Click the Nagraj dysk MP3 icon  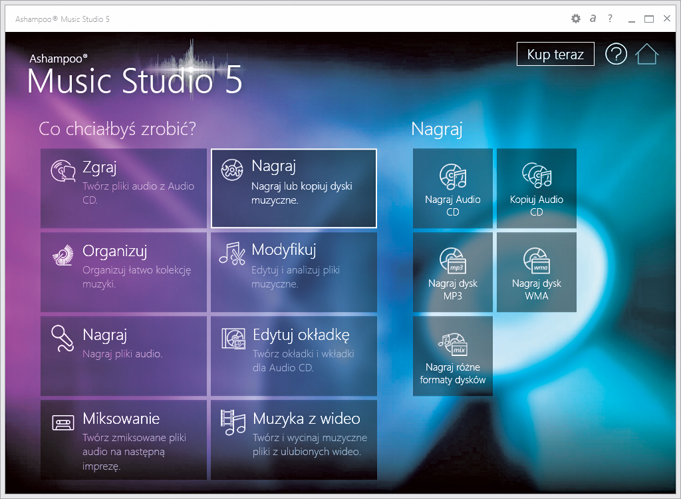point(452,261)
